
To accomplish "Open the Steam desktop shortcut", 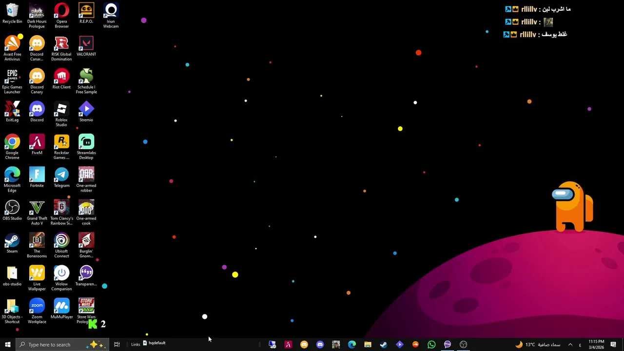I will 12,243.
